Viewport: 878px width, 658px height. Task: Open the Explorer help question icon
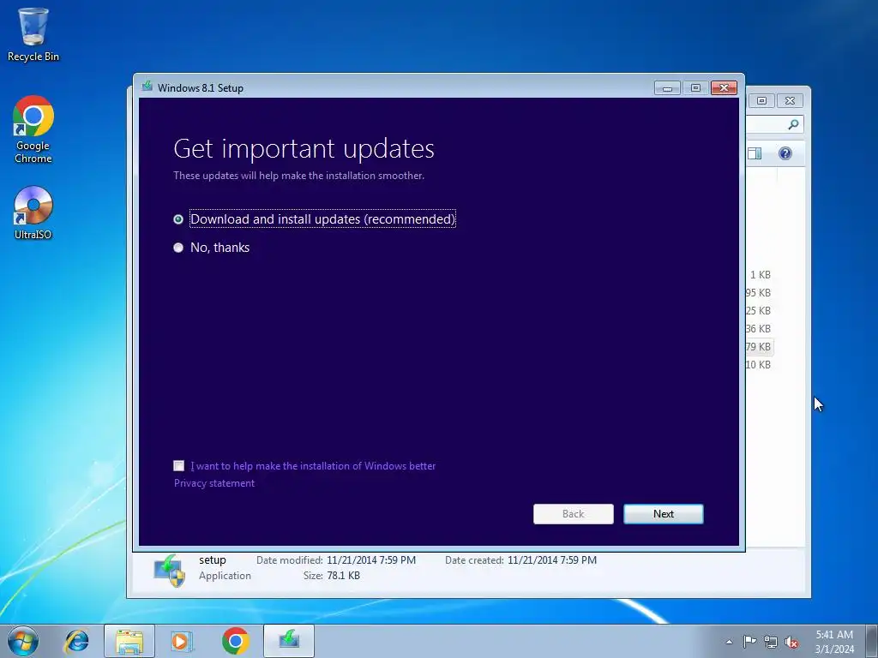click(x=785, y=153)
